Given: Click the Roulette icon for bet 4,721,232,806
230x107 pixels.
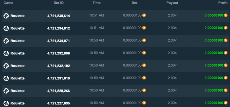Looking at the screenshot, I should (x=6, y=53).
